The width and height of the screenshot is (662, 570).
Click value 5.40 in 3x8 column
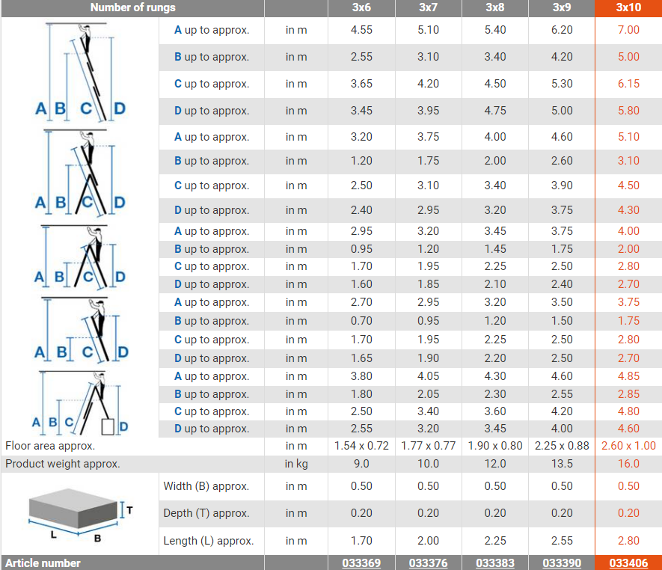coord(494,30)
